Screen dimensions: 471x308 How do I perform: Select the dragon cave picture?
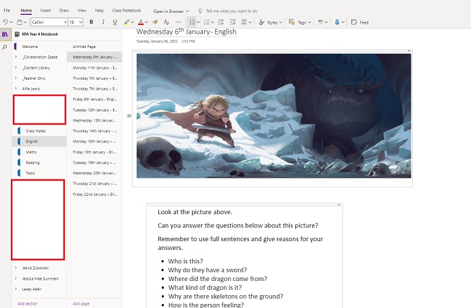pyautogui.click(x=273, y=115)
